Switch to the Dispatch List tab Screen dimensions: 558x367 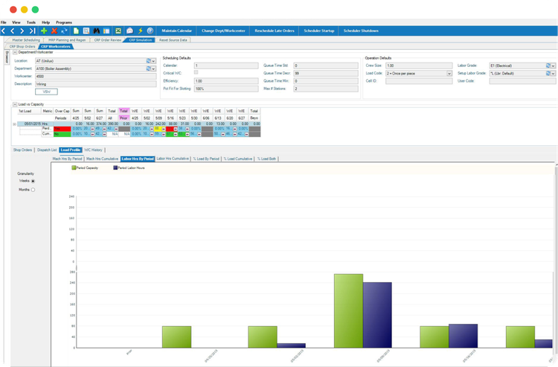[45, 150]
